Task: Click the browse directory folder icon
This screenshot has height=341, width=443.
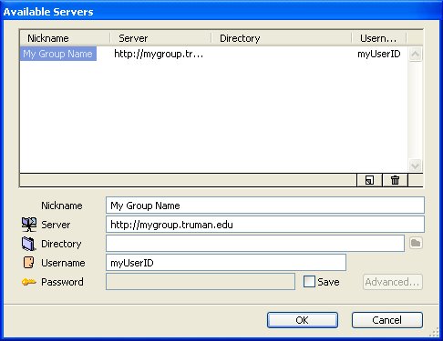Action: pyautogui.click(x=416, y=243)
